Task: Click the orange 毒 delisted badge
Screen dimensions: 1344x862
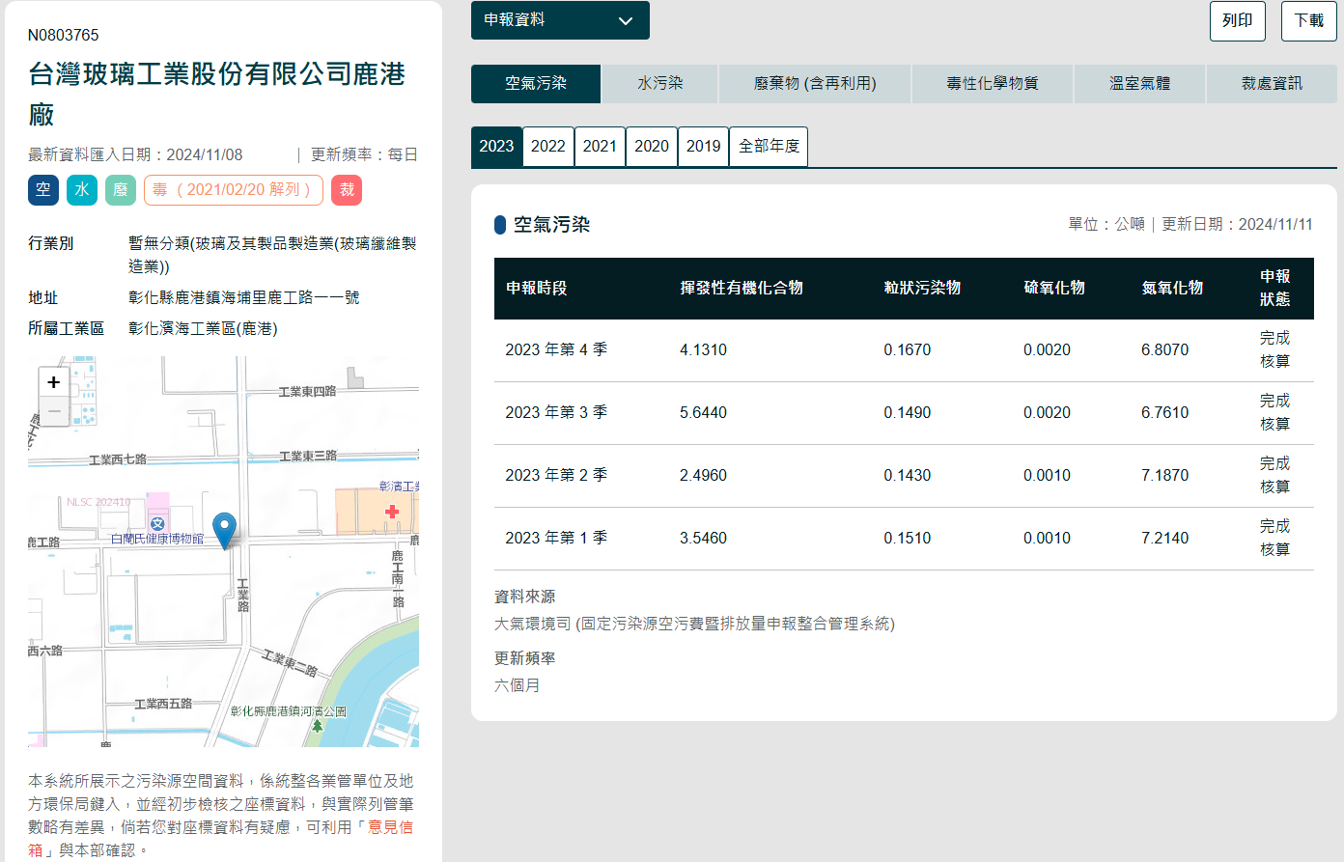Action: pos(233,190)
